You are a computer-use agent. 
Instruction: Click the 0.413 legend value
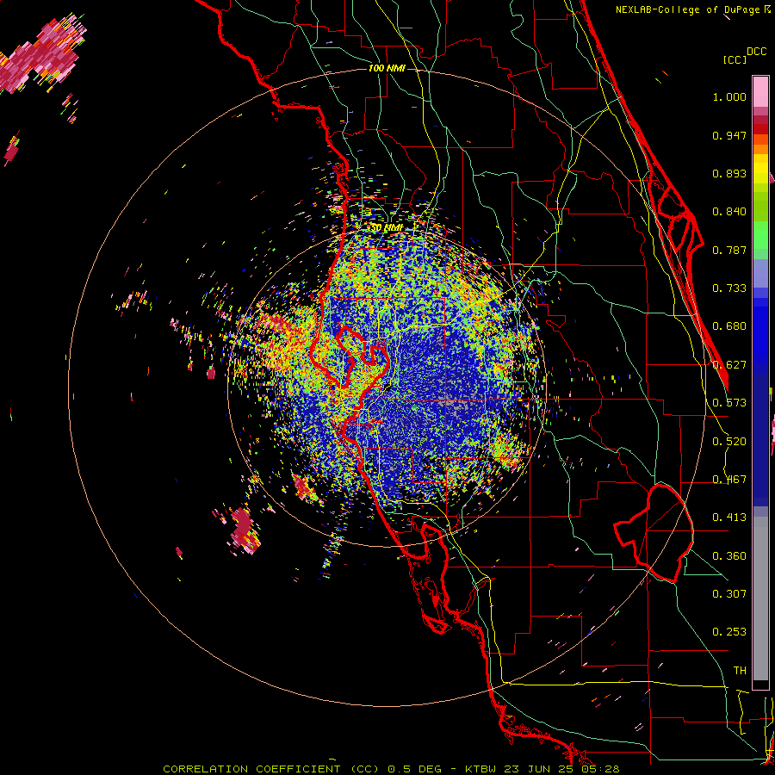(729, 518)
